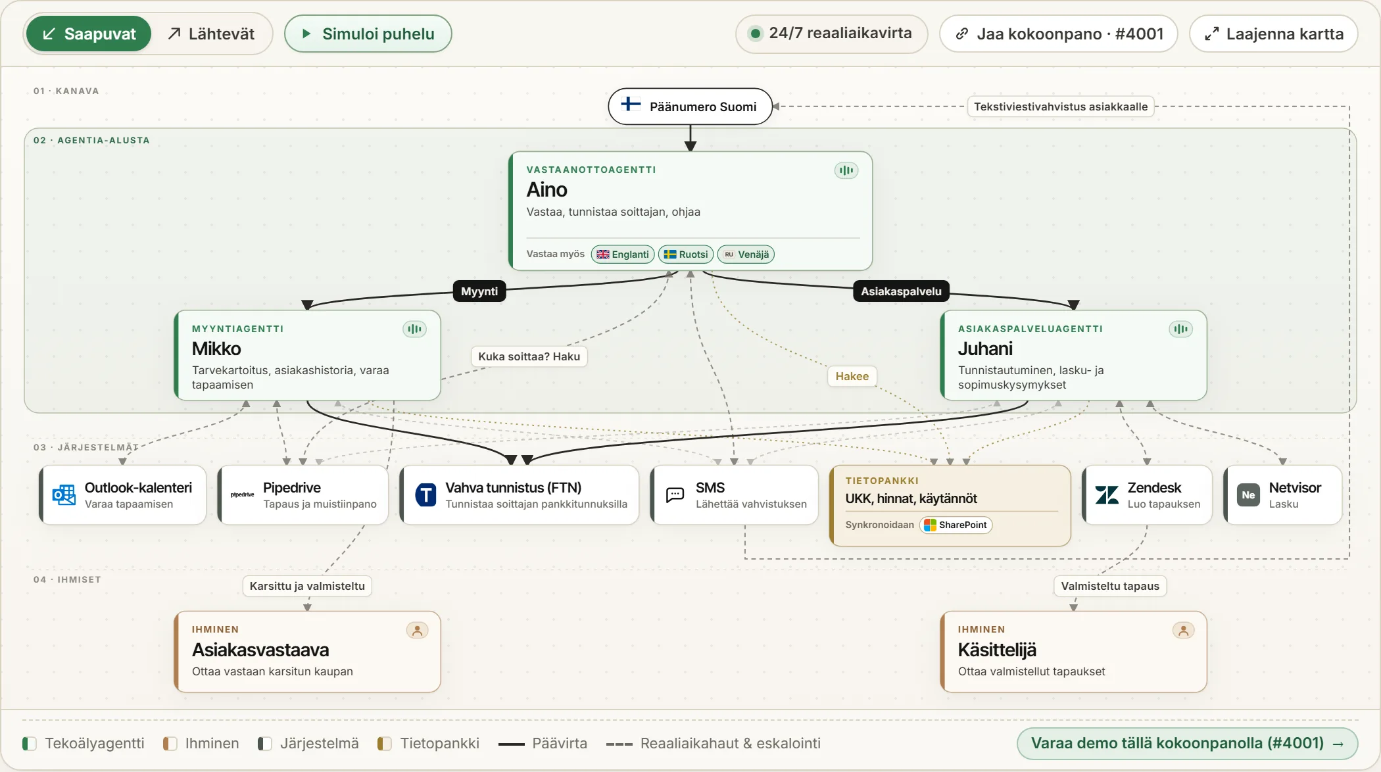This screenshot has width=1381, height=772.
Task: Select the Ruotsi language chip
Action: pyautogui.click(x=686, y=254)
